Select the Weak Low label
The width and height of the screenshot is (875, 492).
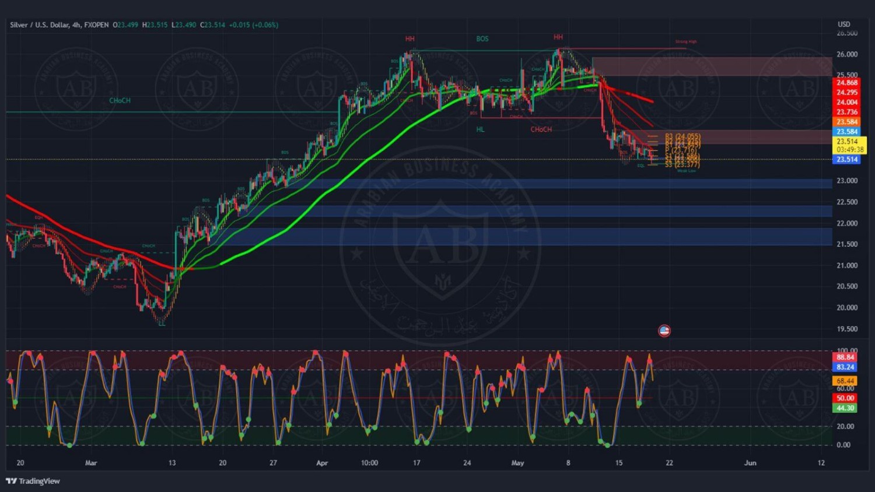coord(687,171)
